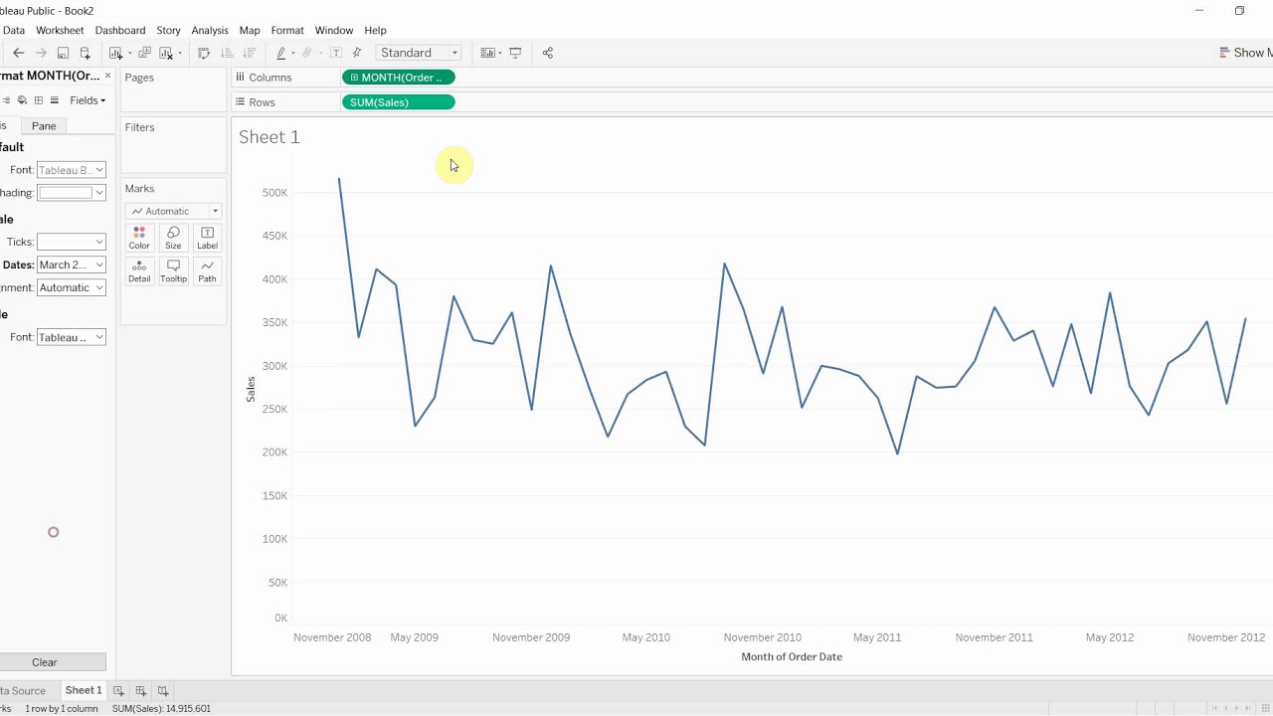The width and height of the screenshot is (1273, 716).
Task: Click the Group Members paperclip icon
Action: click(307, 53)
